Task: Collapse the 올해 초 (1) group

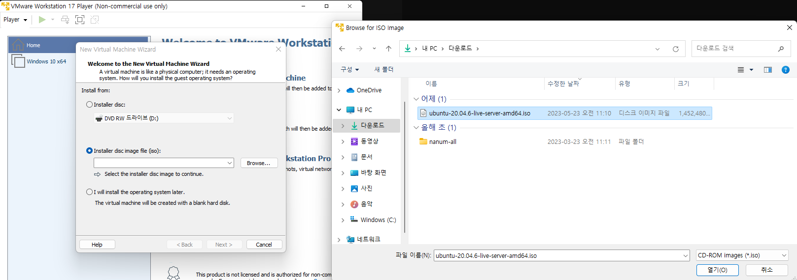Action: 416,128
